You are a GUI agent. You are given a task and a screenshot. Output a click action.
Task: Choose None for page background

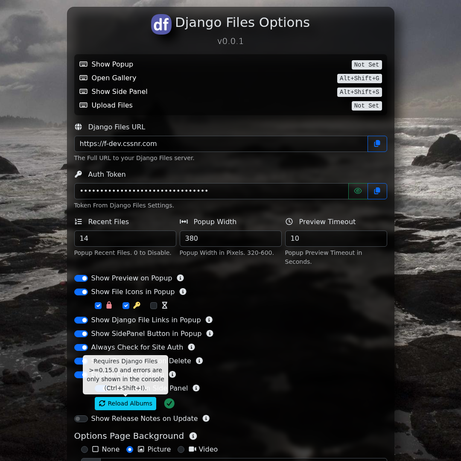85,449
